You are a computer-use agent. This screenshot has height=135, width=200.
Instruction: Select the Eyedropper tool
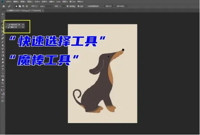click(x=3, y=35)
